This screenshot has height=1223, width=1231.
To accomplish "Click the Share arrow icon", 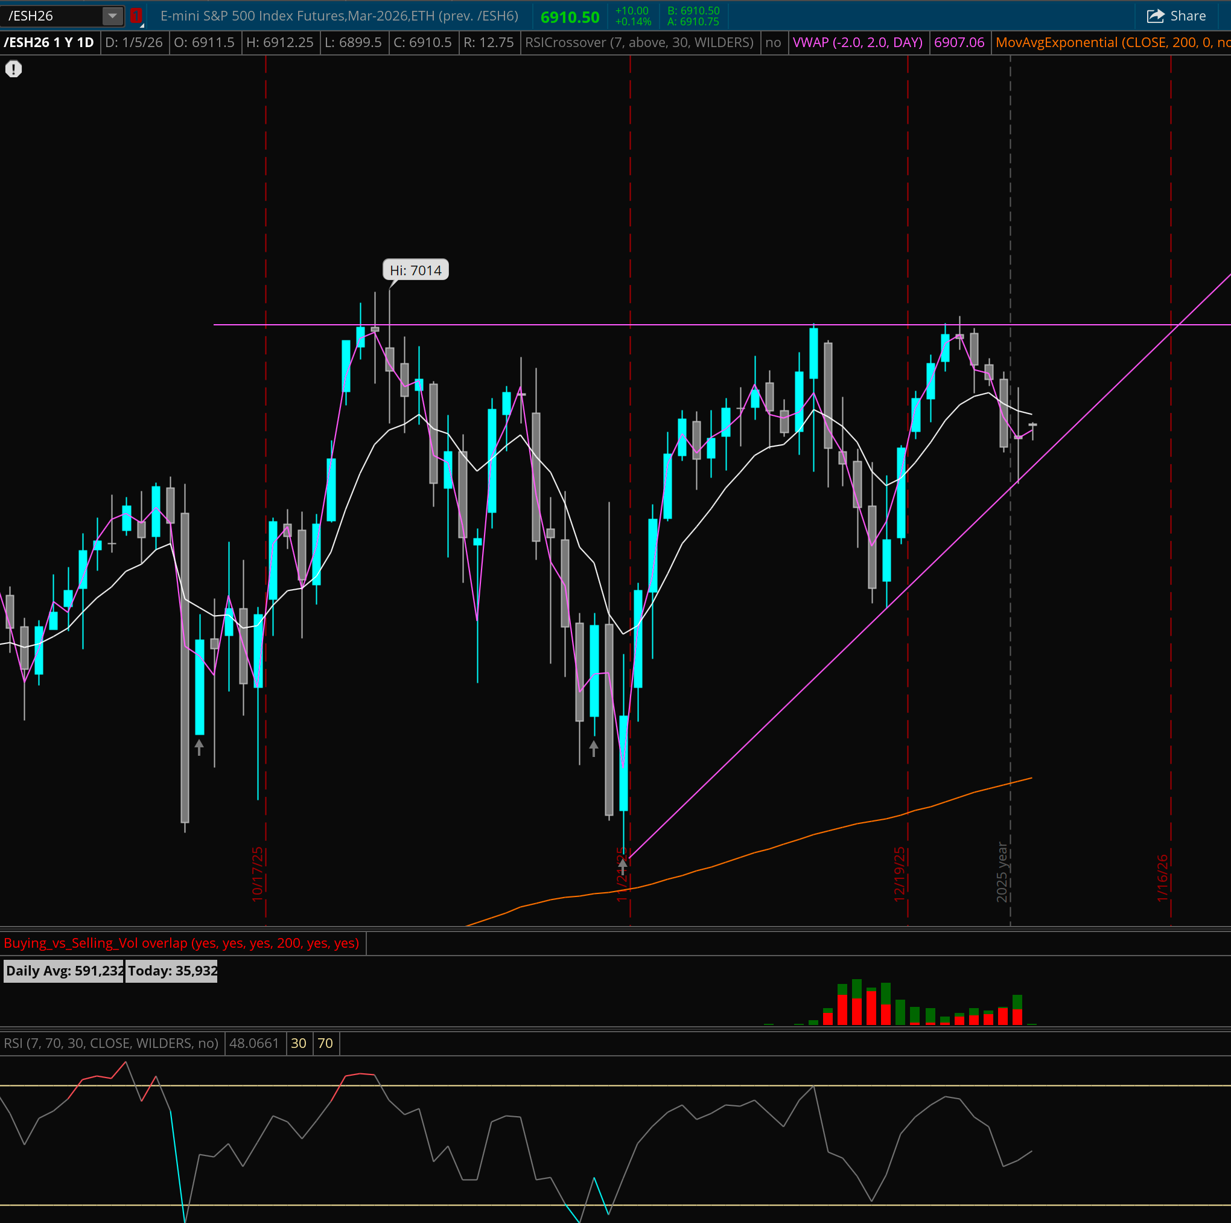I will pos(1155,16).
